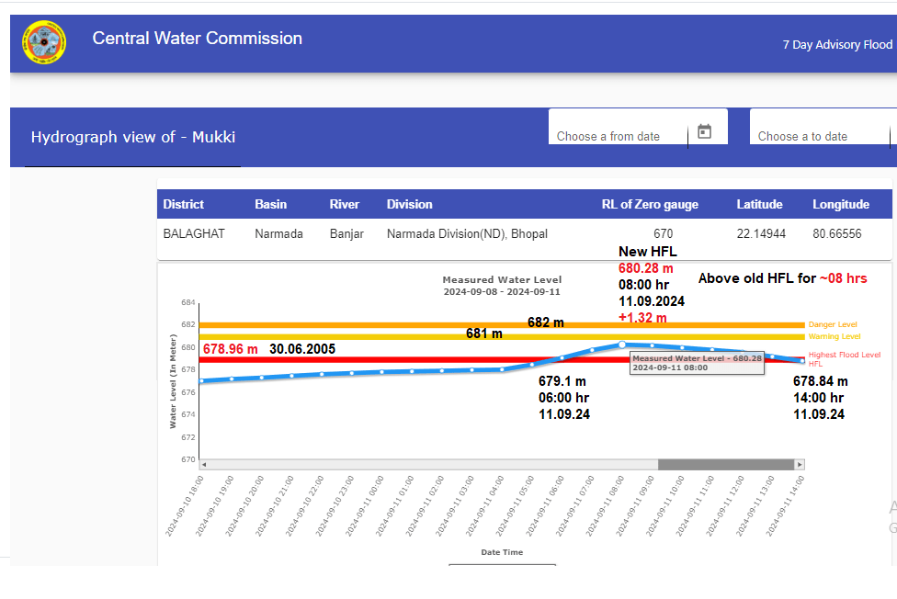Click the Central Water Commission logo
The height and width of the screenshot is (599, 897).
click(x=44, y=43)
